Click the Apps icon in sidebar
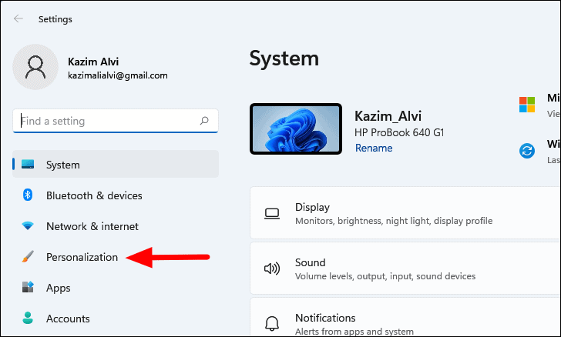The height and width of the screenshot is (337, 561). click(x=28, y=287)
